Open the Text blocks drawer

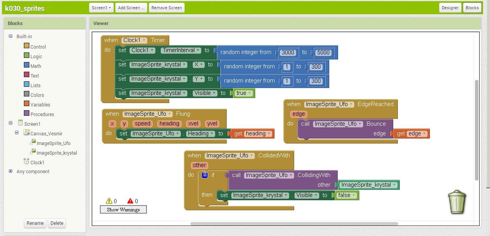tap(35, 76)
